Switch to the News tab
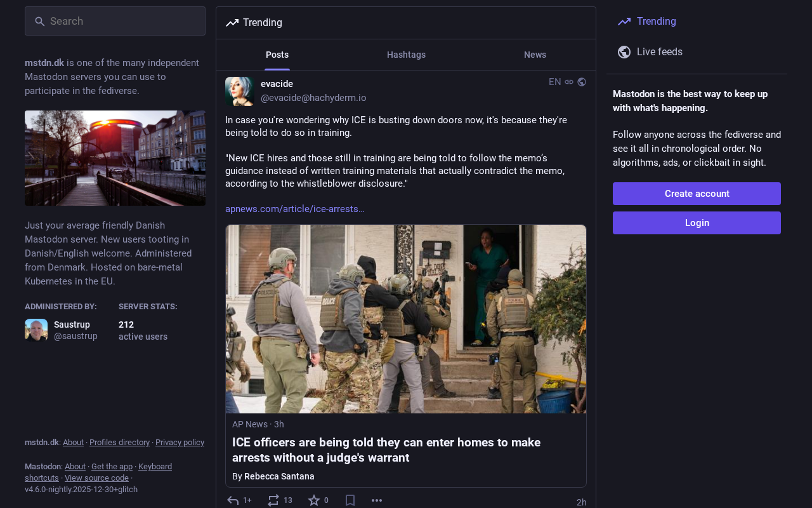 (x=535, y=55)
